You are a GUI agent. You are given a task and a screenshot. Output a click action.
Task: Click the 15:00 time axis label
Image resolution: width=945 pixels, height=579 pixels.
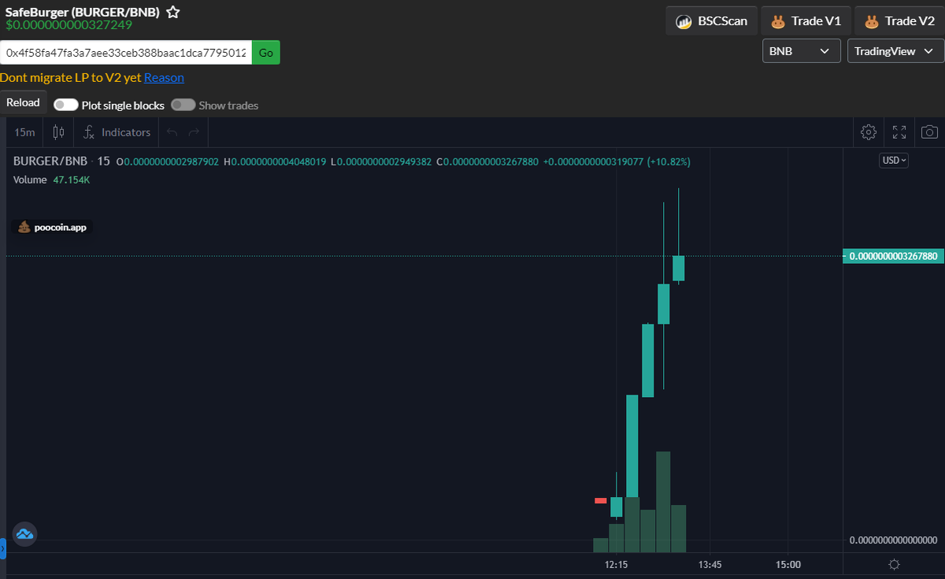(788, 565)
